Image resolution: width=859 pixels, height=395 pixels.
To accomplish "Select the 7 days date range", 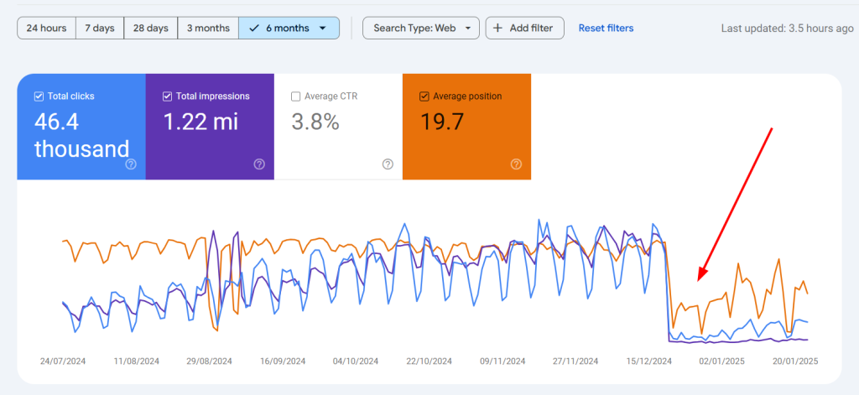I will (100, 28).
